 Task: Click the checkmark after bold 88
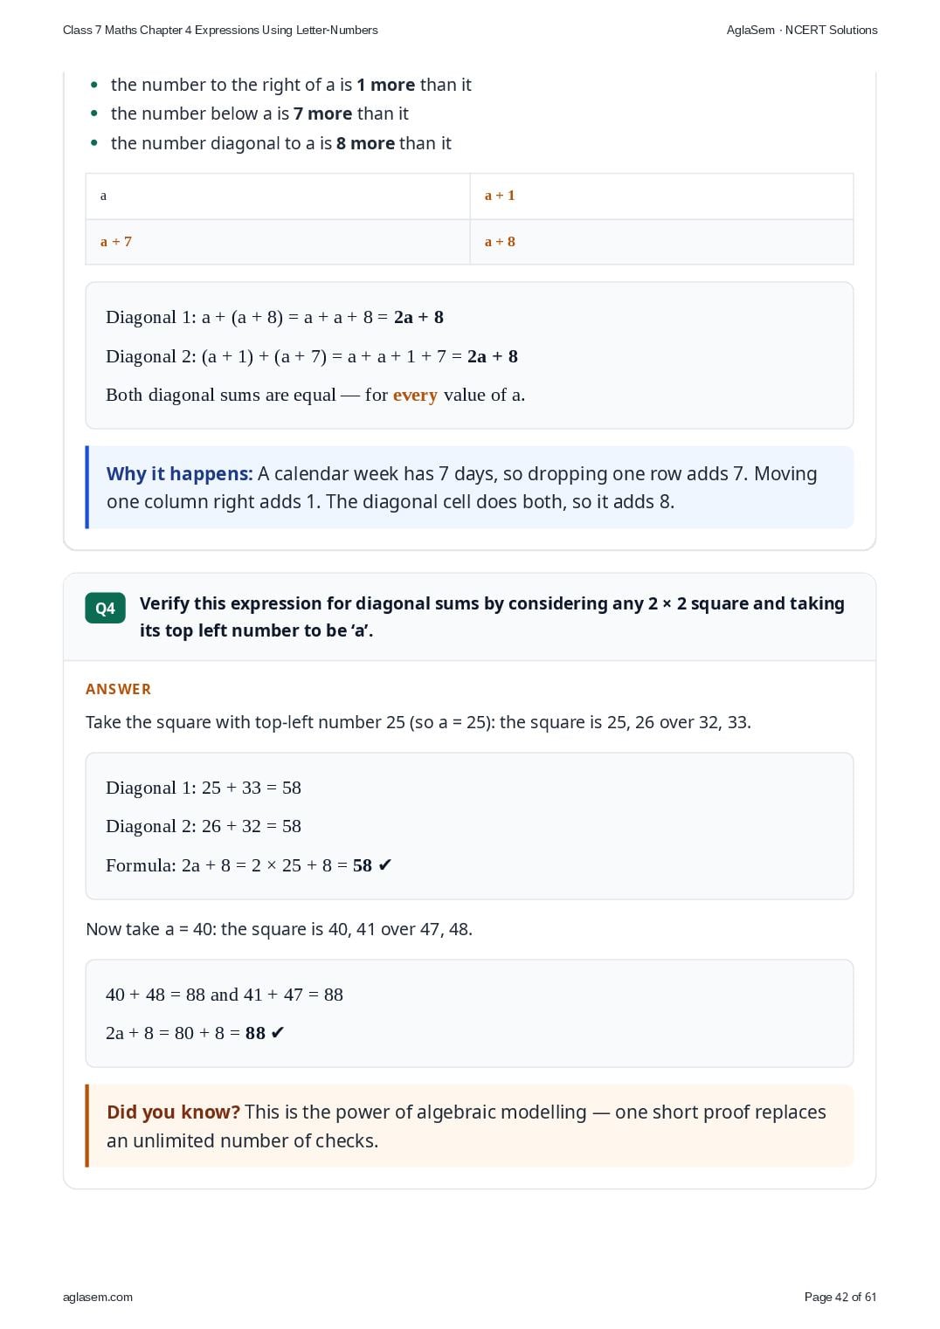click(x=278, y=1033)
